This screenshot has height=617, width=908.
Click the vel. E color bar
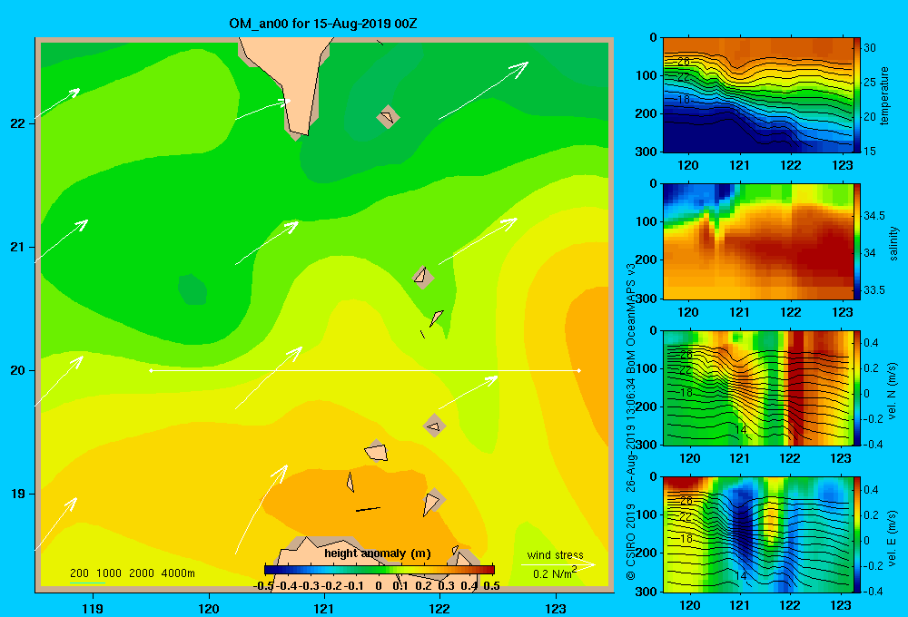point(857,534)
